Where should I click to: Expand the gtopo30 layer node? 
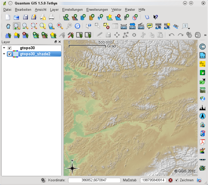coord(4,48)
